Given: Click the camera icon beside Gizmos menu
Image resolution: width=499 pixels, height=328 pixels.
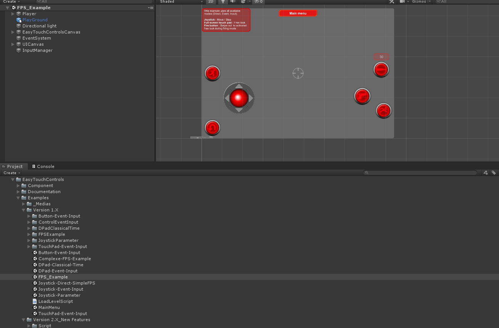Looking at the screenshot, I should coord(403,2).
